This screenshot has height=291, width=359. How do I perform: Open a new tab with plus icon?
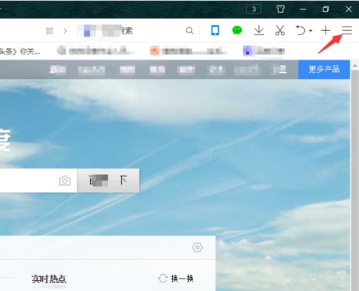click(326, 30)
